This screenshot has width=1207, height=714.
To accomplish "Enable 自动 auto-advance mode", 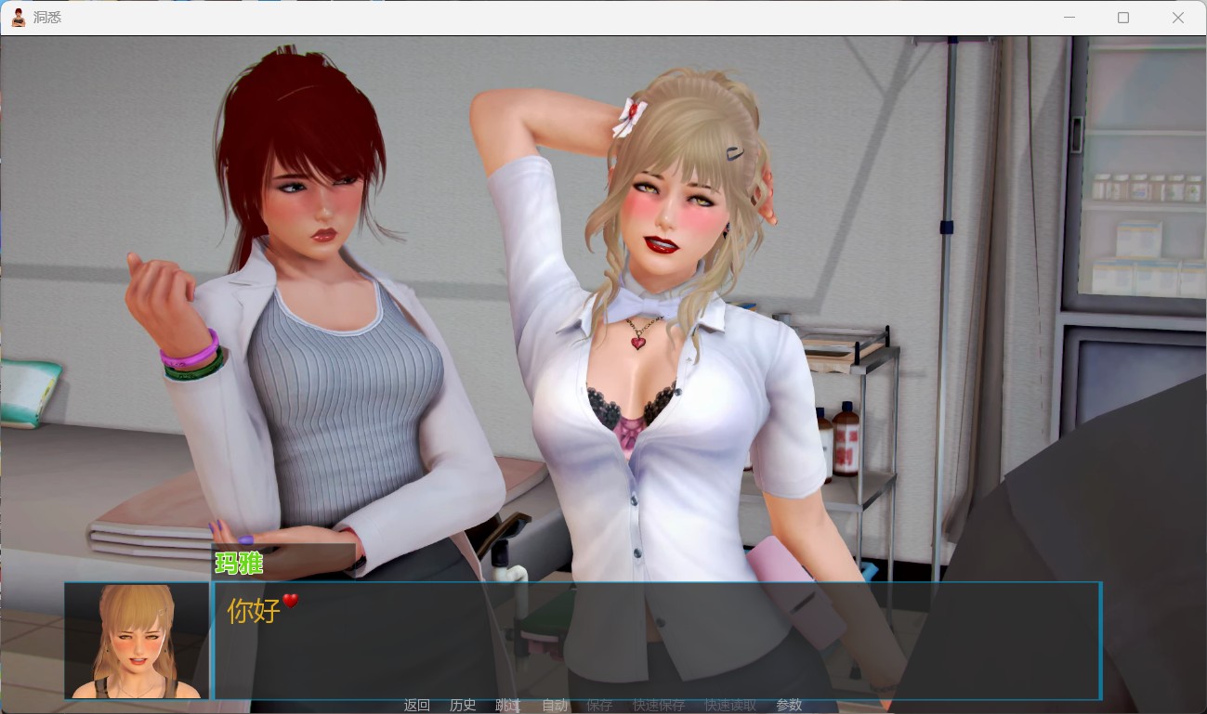I will (x=555, y=705).
